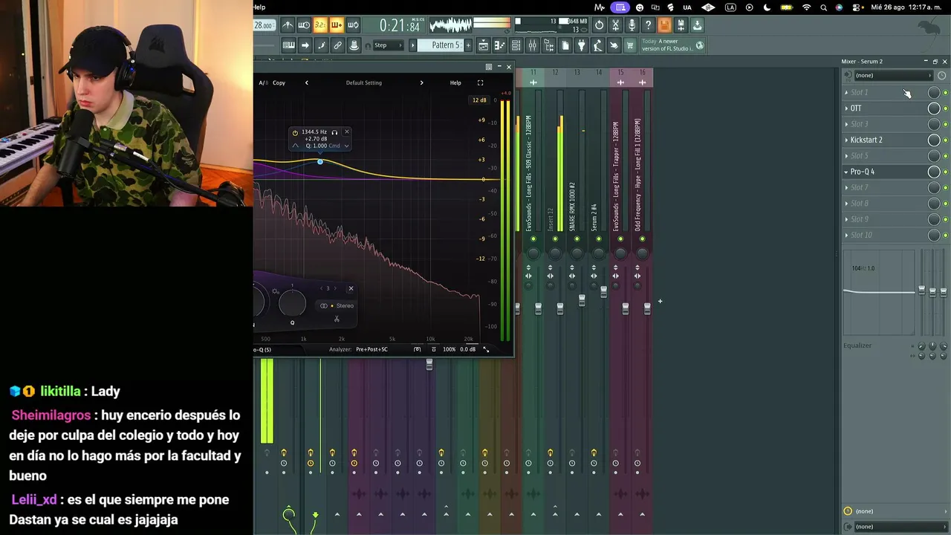
Task: Click the Pro-Q Copy button
Action: tap(279, 82)
